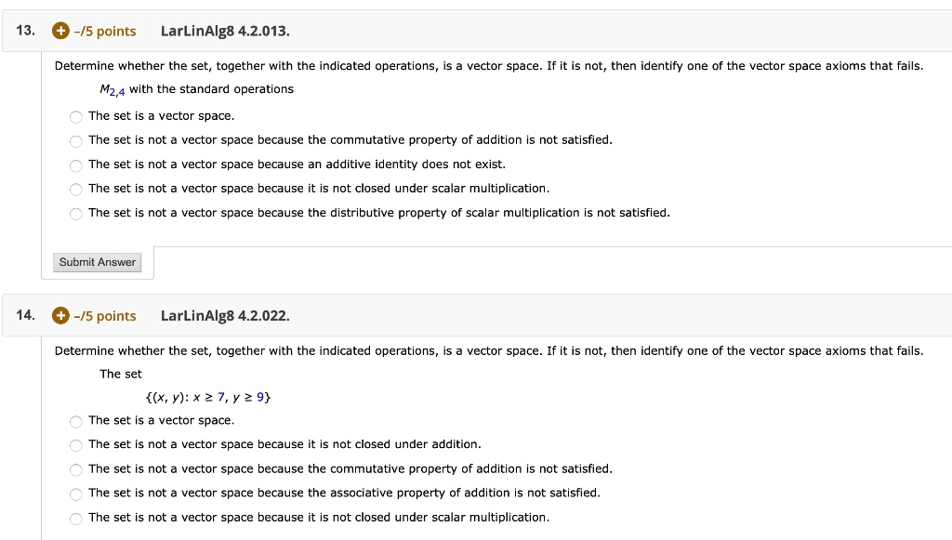Image resolution: width=952 pixels, height=540 pixels.
Task: Select "The set is a vector space" in question 13
Action: [x=75, y=117]
